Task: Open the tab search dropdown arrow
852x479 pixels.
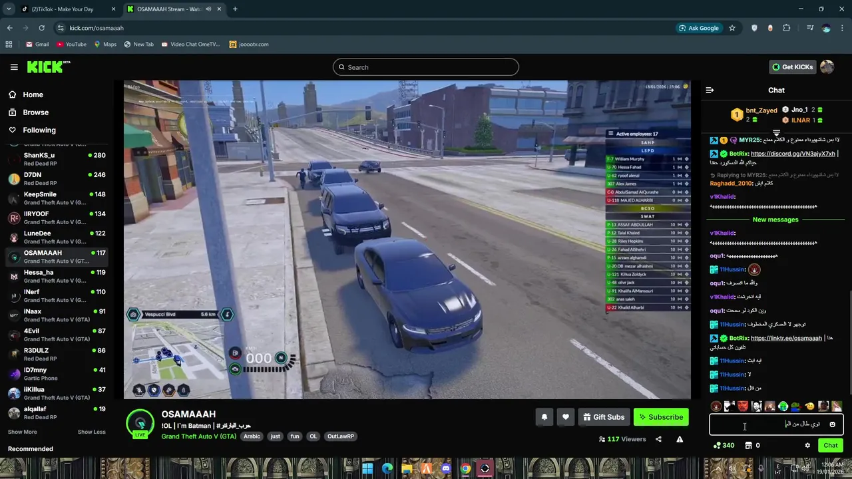Action: click(9, 9)
